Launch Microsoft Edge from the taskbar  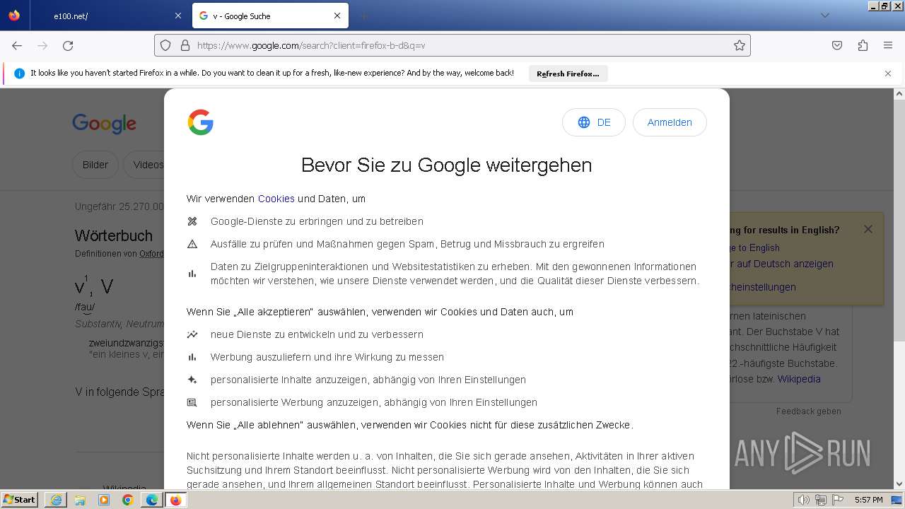(152, 500)
